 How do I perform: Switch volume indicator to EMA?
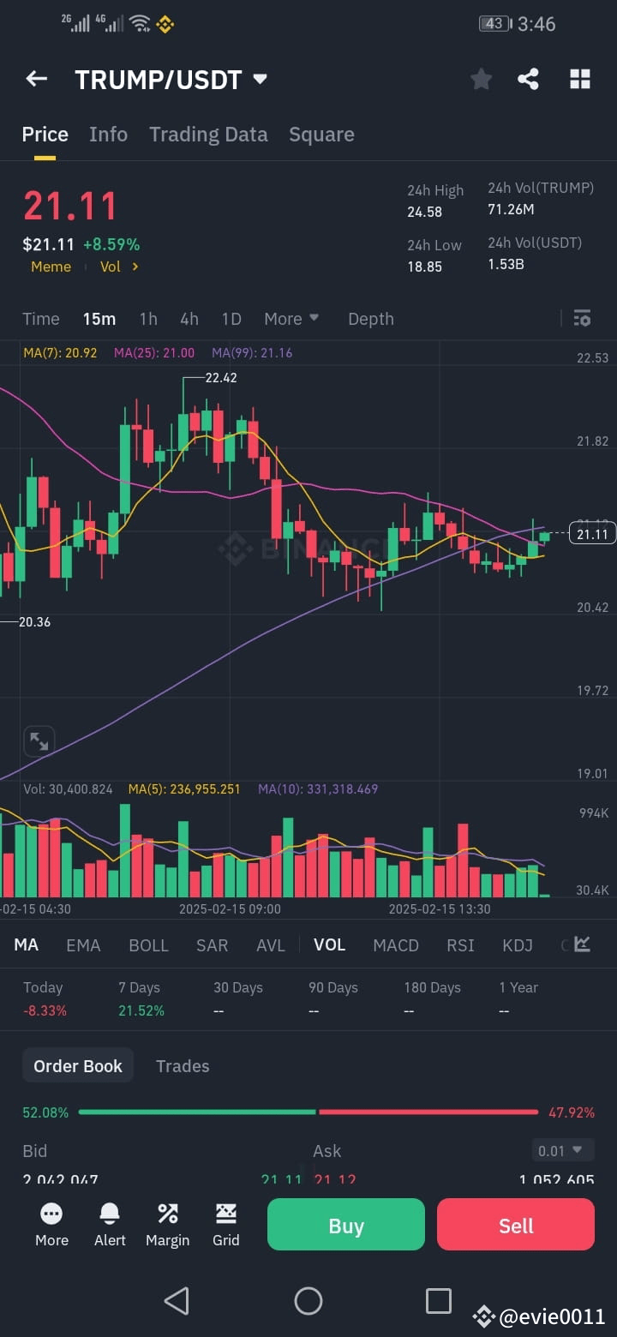click(83, 944)
